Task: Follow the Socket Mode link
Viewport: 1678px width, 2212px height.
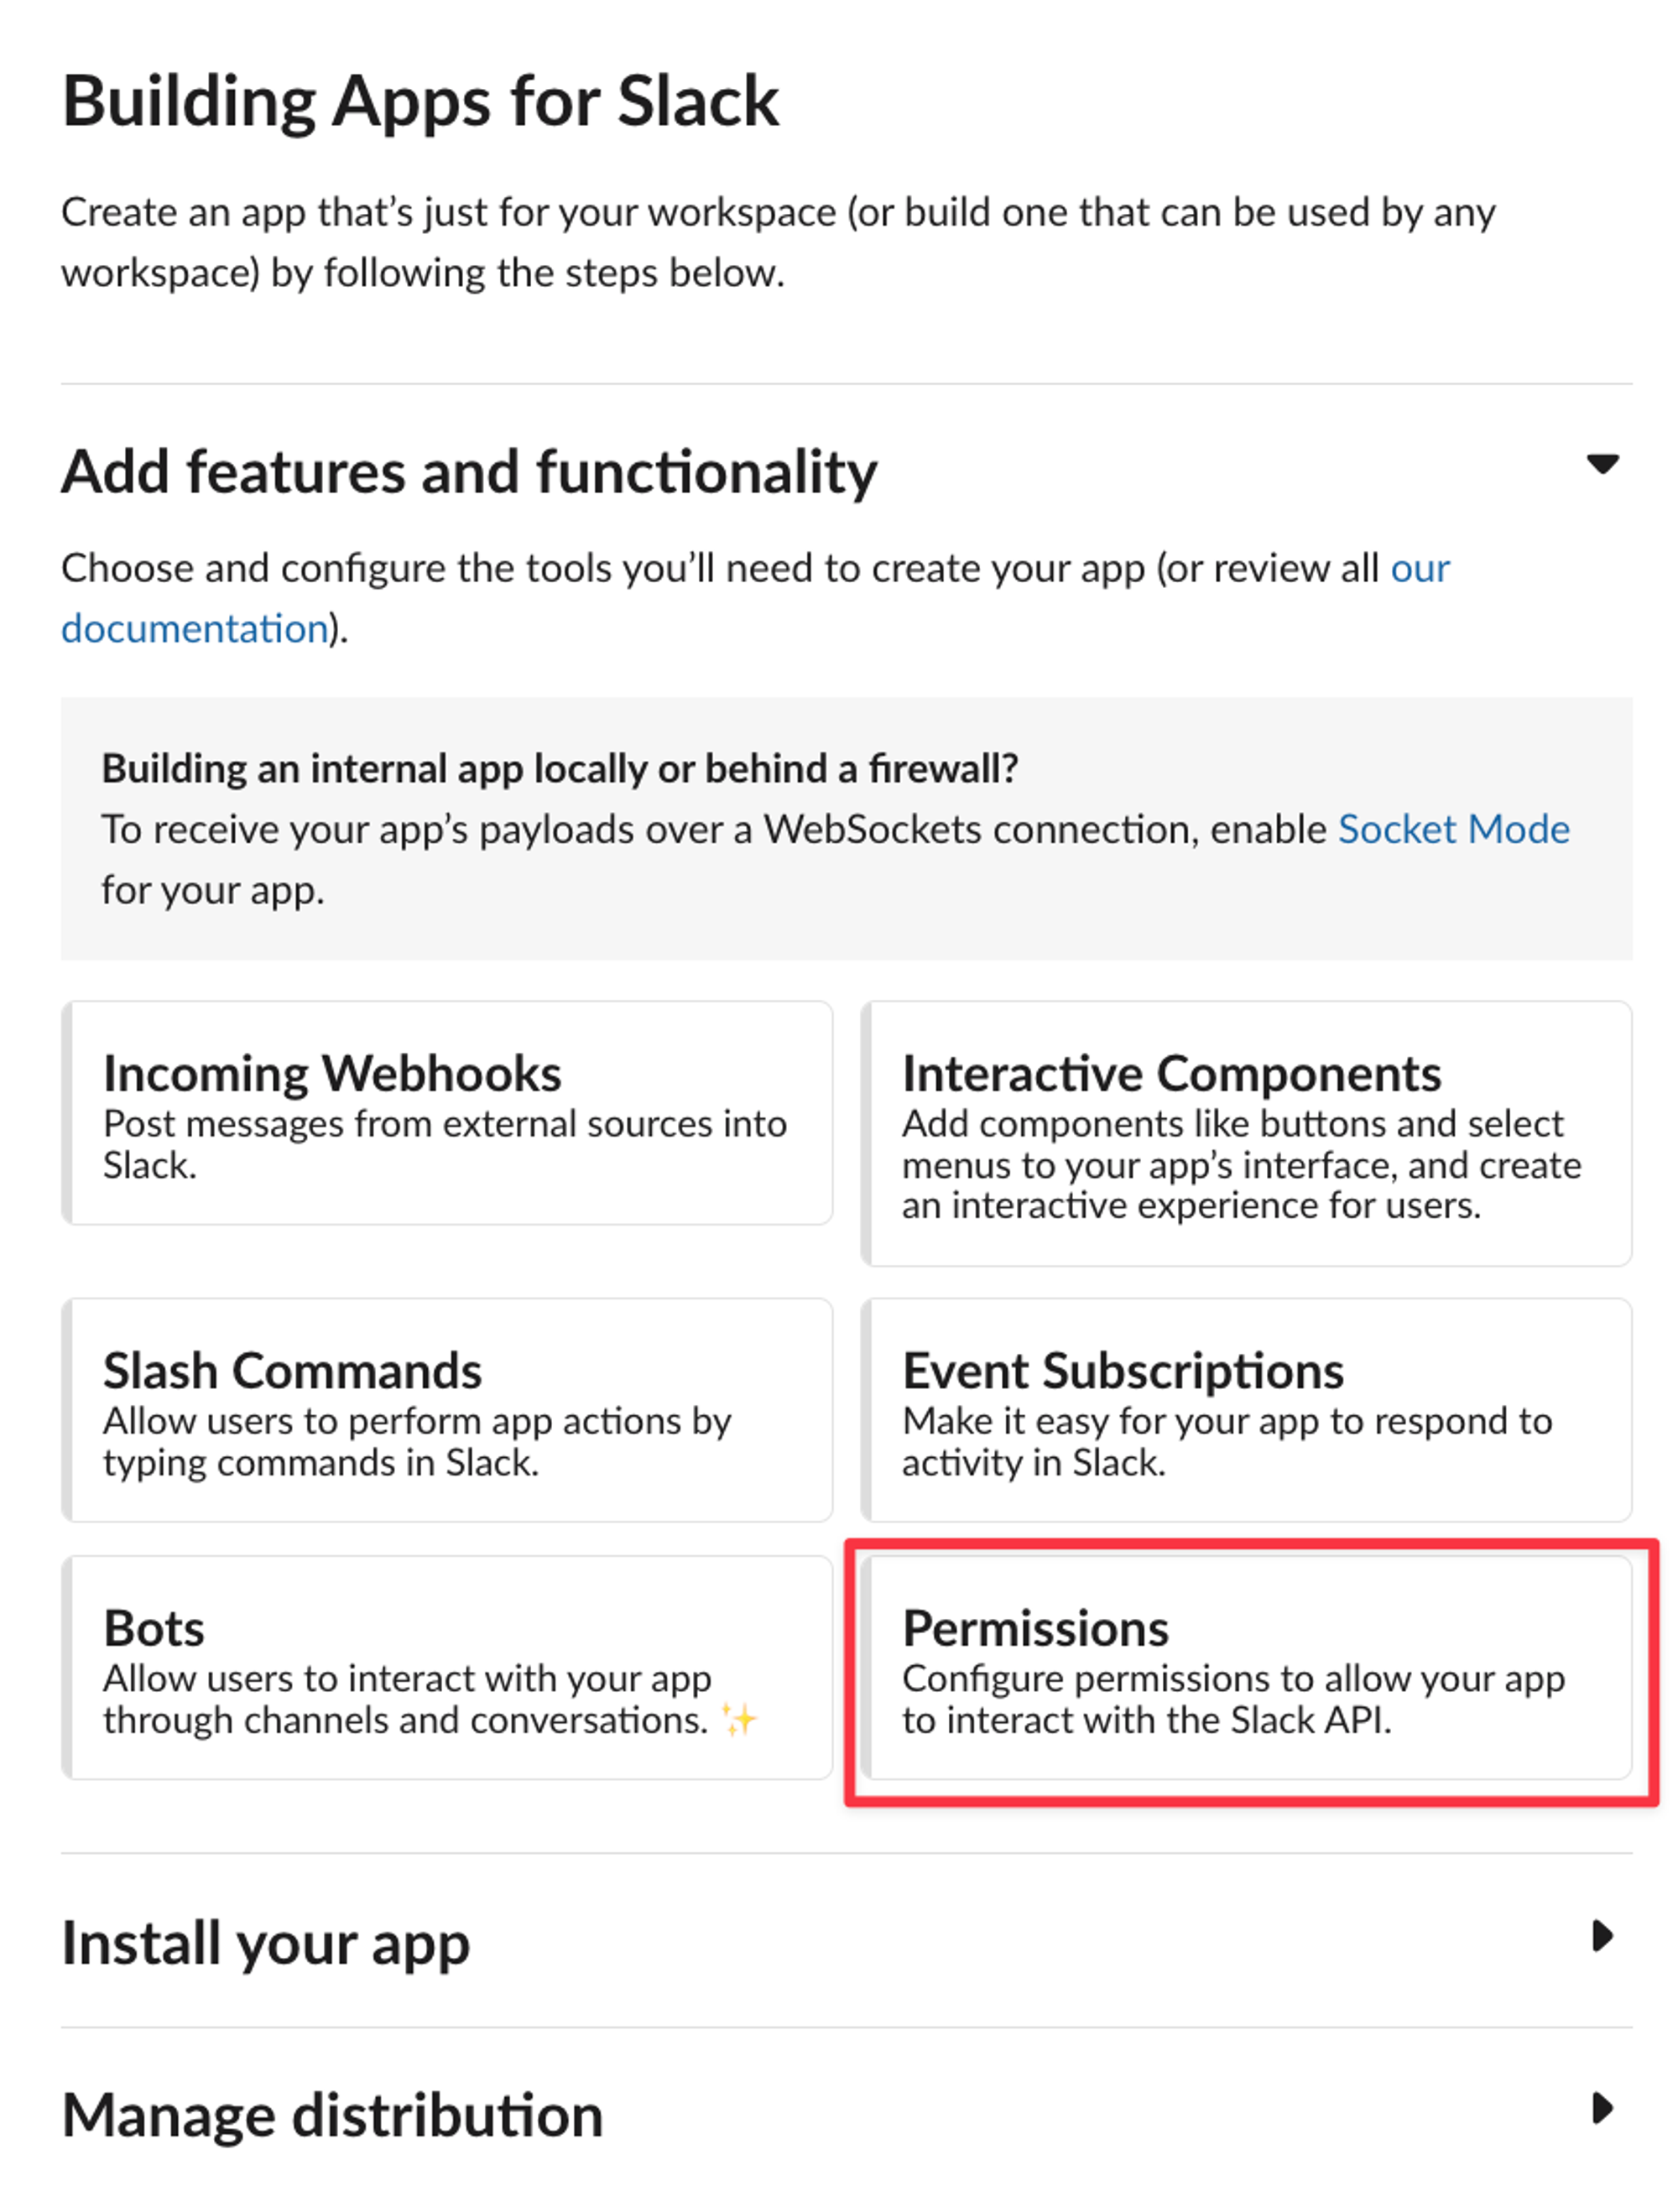Action: point(1455,829)
